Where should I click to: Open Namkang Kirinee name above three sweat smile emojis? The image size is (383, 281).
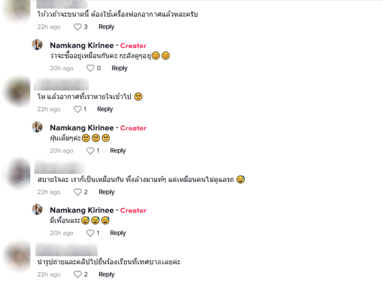click(x=82, y=210)
